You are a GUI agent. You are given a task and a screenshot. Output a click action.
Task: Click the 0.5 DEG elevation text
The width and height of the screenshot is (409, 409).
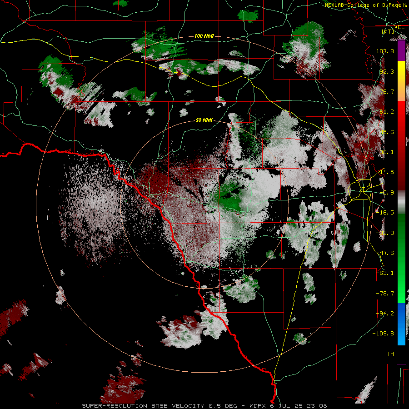[x=223, y=406]
